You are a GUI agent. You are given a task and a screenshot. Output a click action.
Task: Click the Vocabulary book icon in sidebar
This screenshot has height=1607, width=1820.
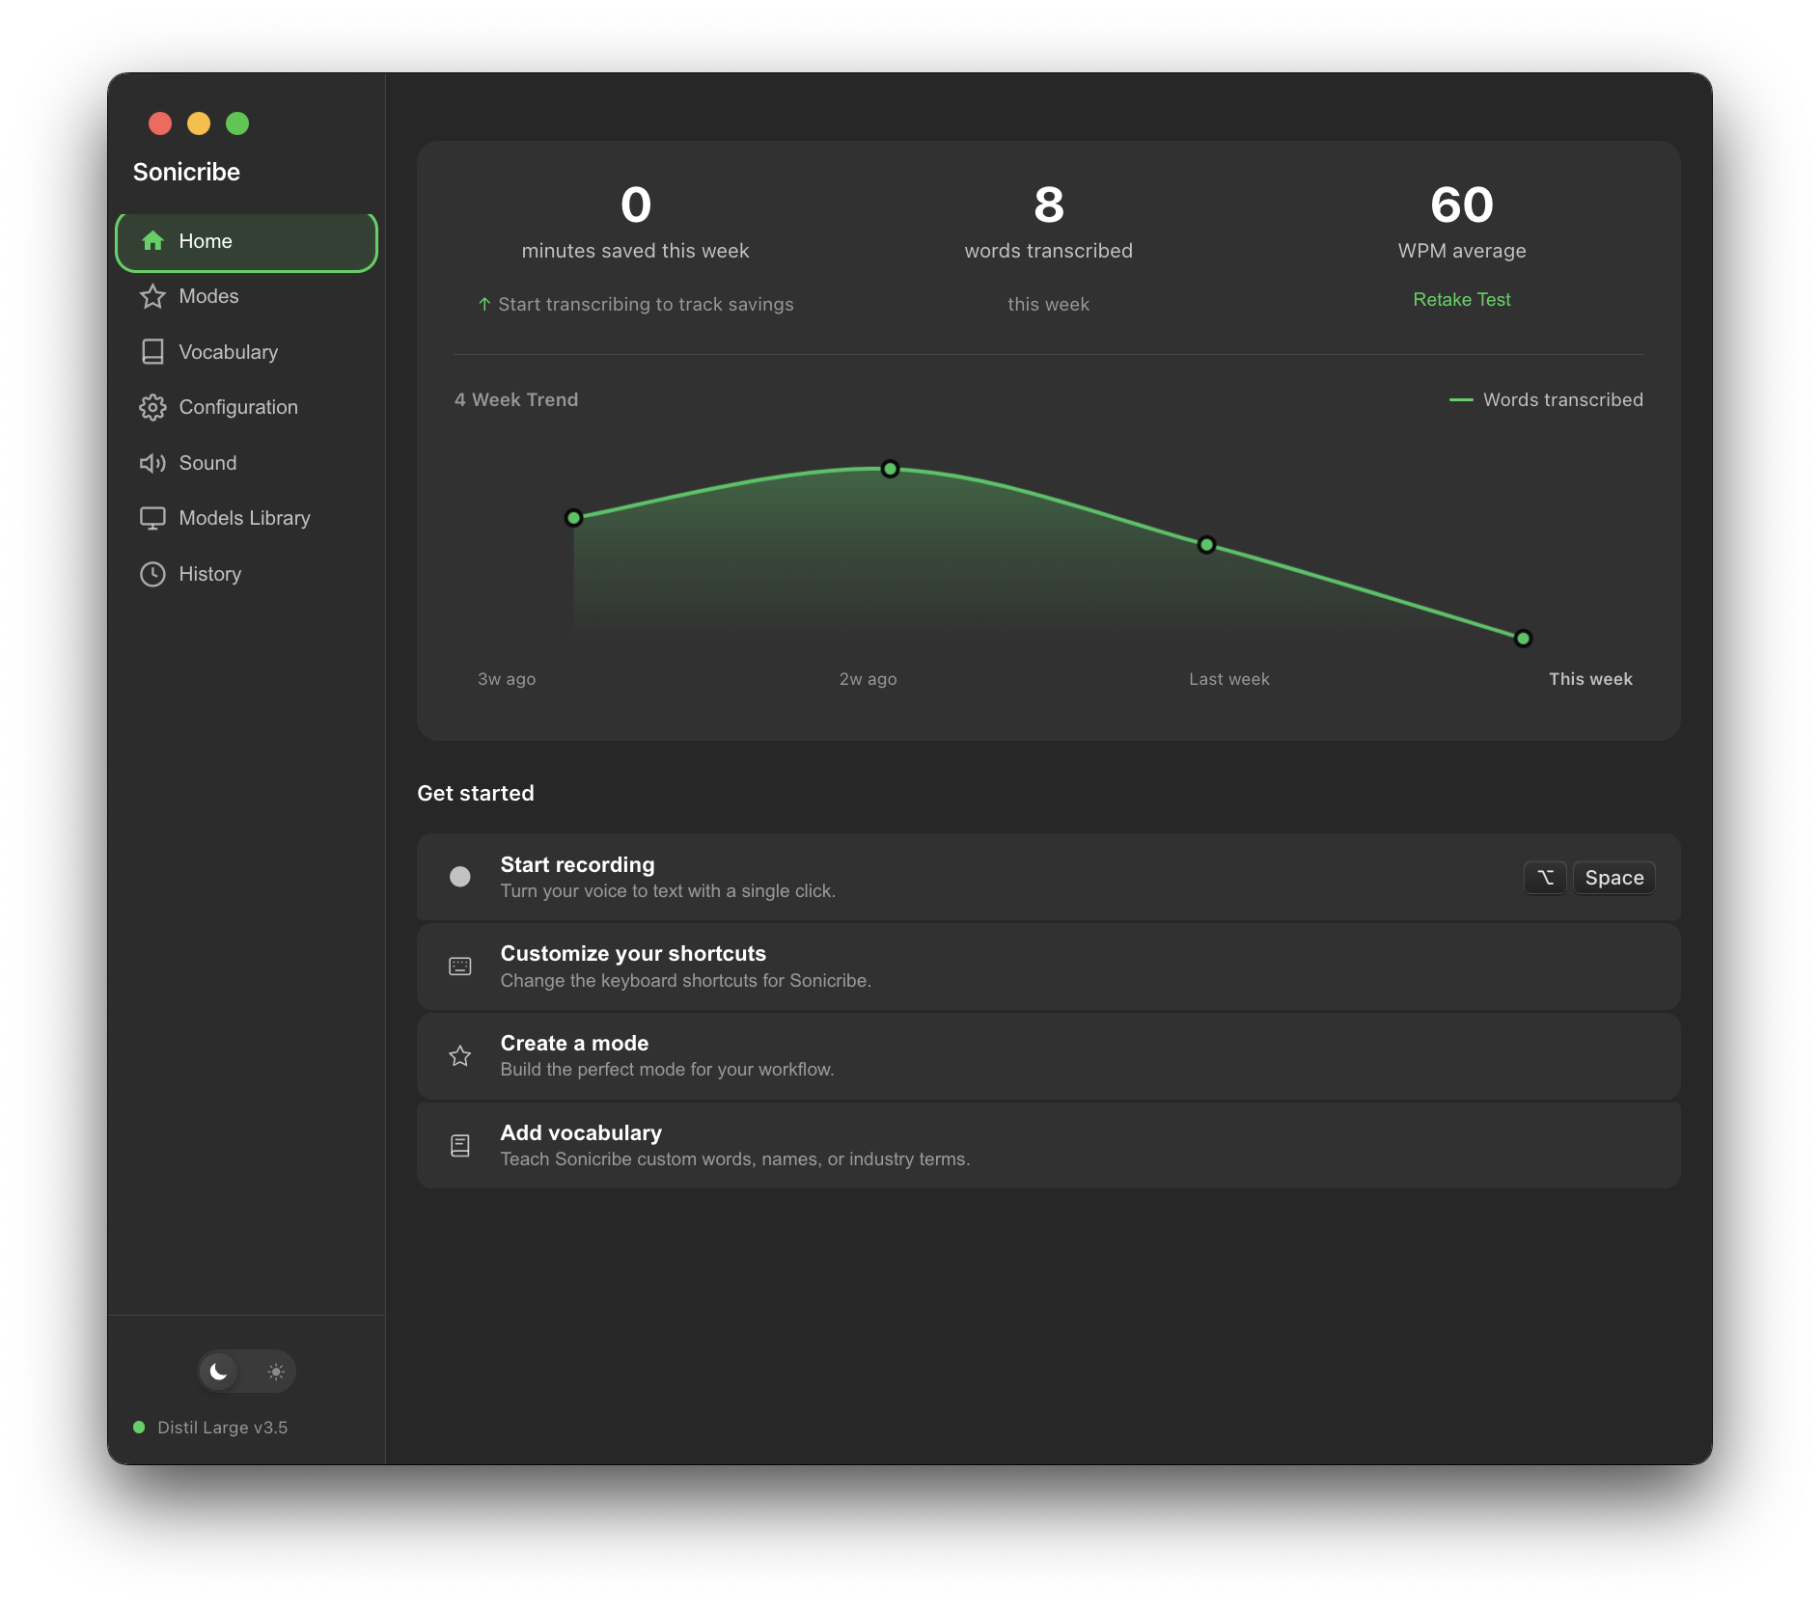pos(152,352)
